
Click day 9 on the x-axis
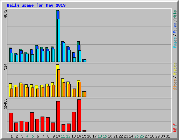tap(53, 136)
